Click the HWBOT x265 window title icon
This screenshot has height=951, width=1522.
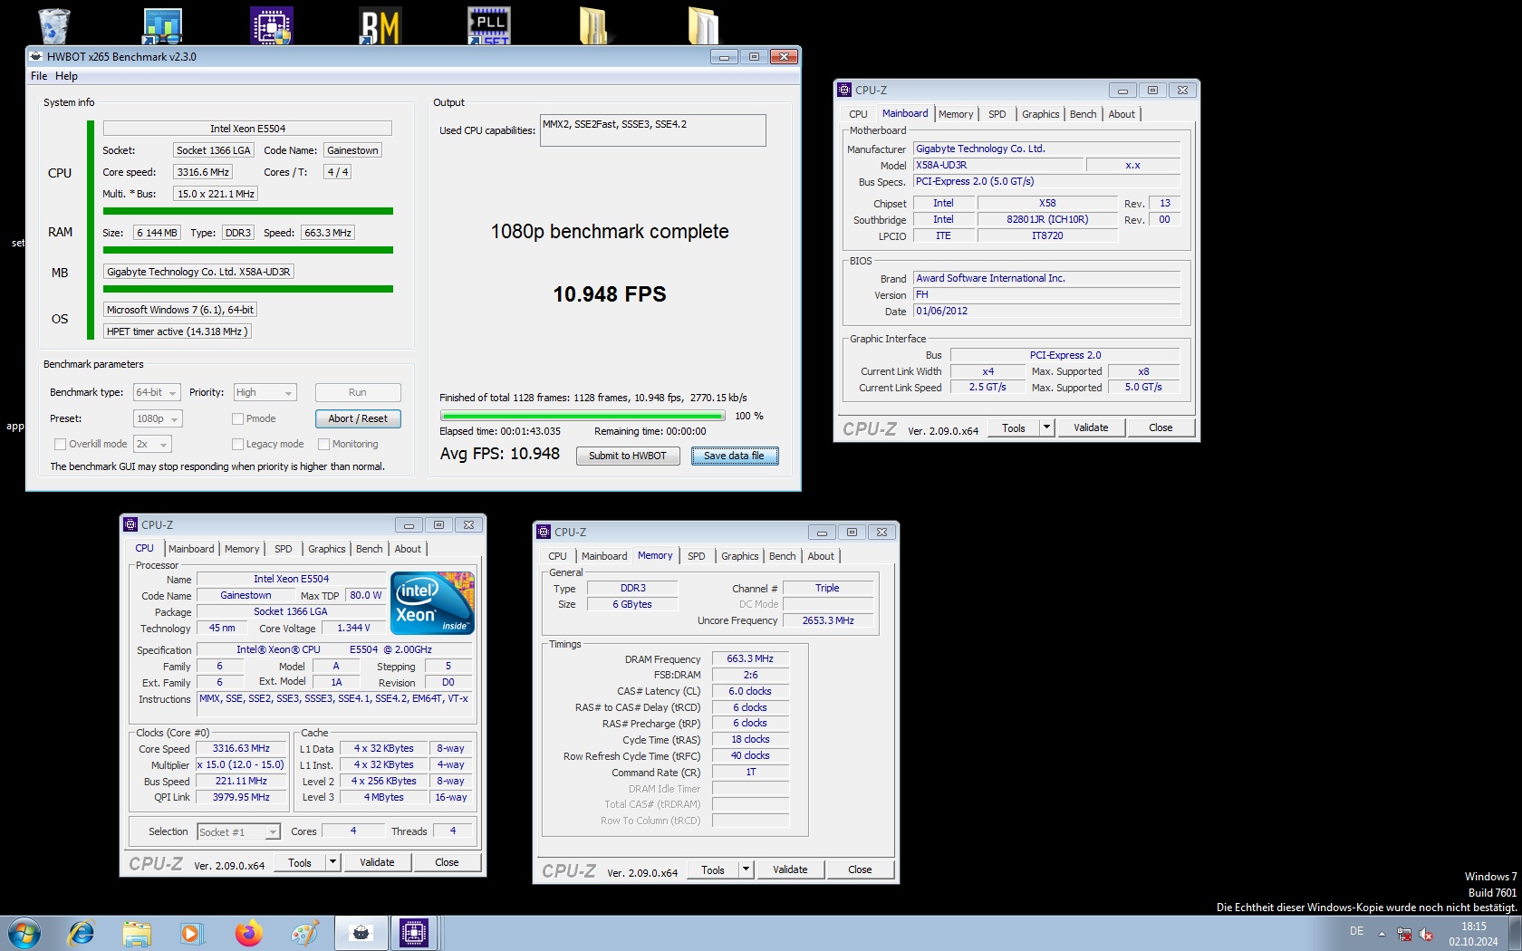(36, 56)
